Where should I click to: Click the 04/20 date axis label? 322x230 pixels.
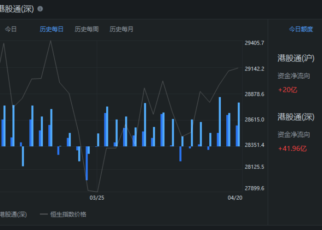235,198
